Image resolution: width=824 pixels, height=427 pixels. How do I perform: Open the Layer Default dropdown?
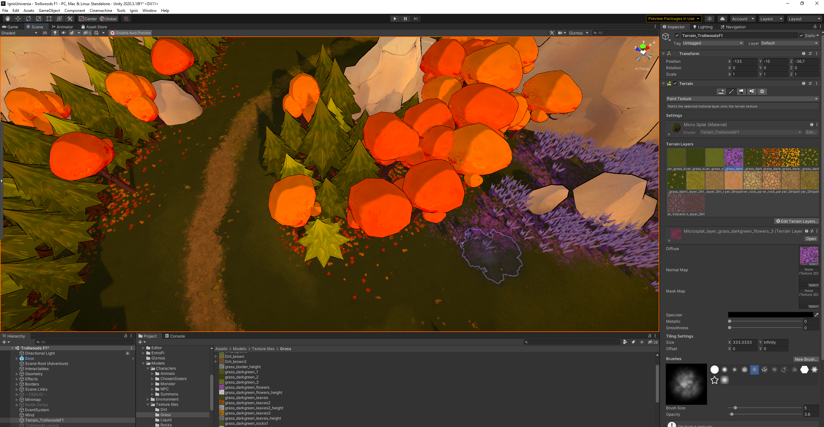[790, 43]
